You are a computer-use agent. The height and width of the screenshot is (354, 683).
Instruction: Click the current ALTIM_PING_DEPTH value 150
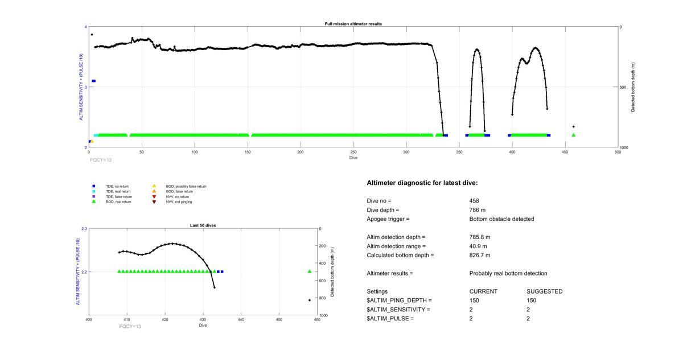coord(474,301)
